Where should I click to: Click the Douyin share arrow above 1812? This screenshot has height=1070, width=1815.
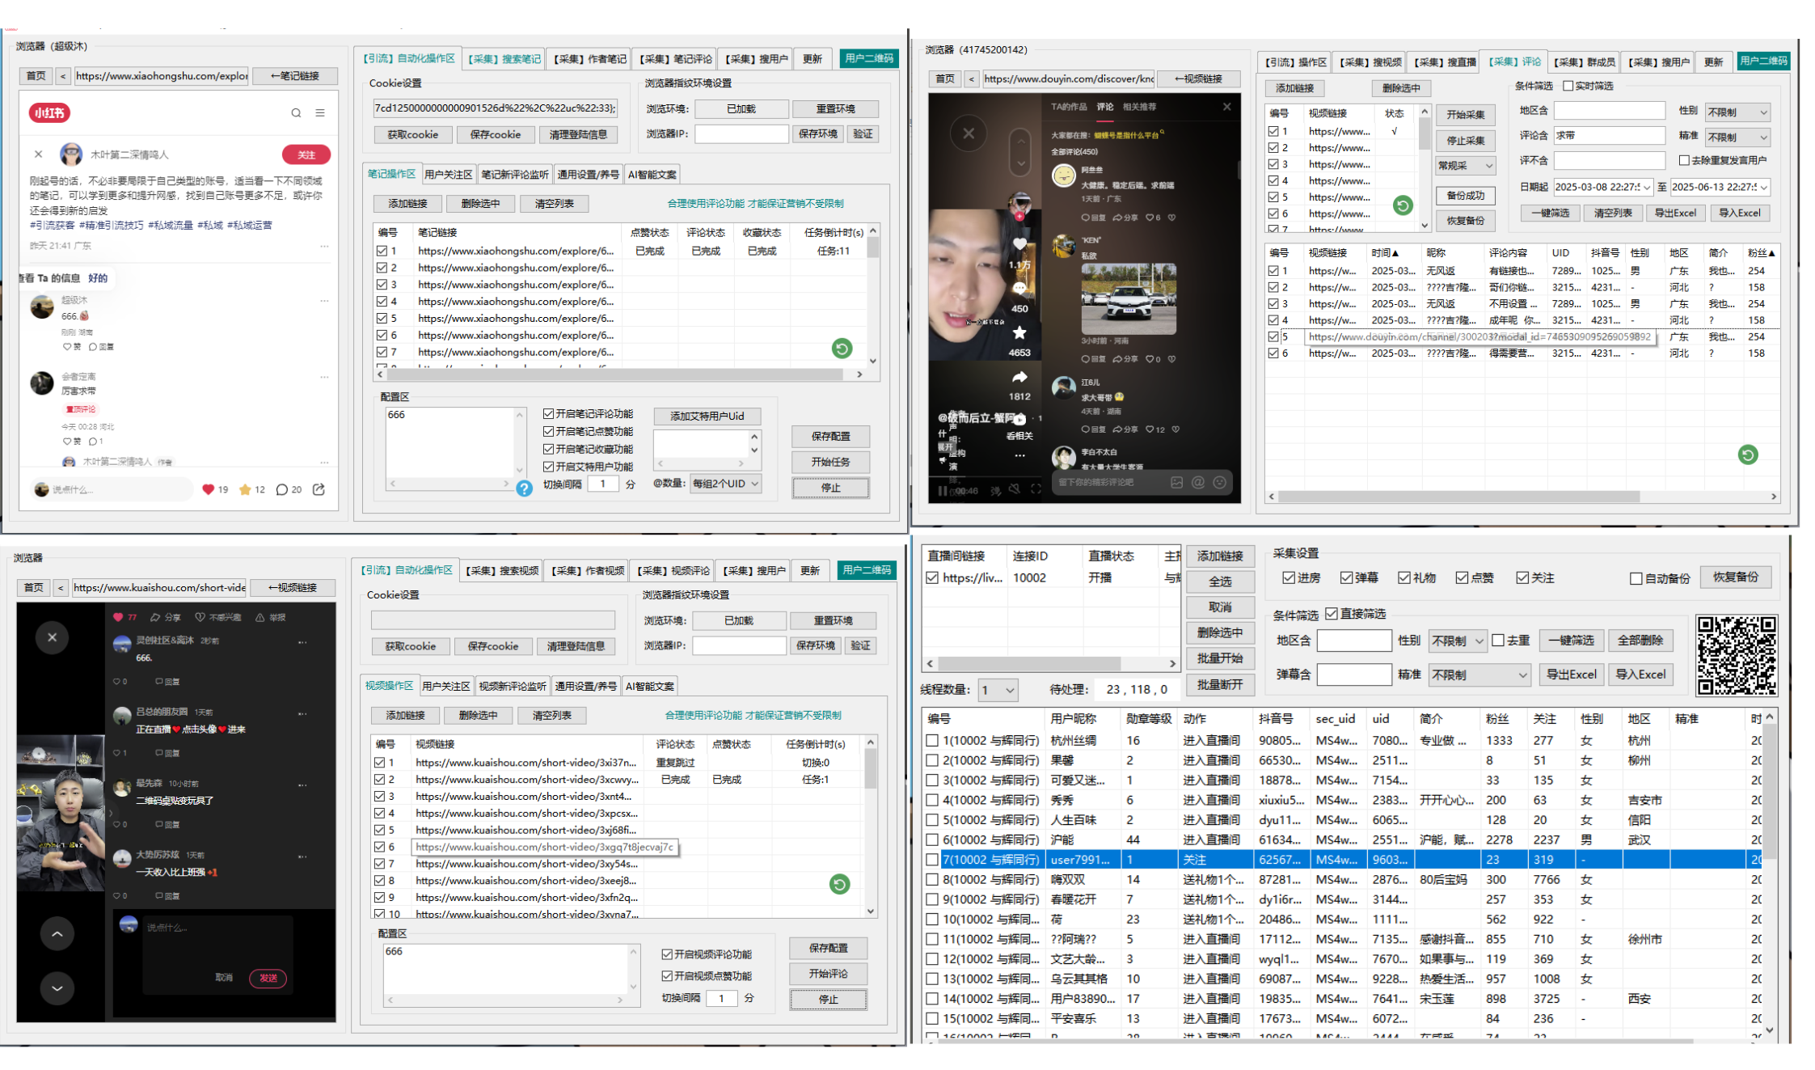click(x=1019, y=377)
